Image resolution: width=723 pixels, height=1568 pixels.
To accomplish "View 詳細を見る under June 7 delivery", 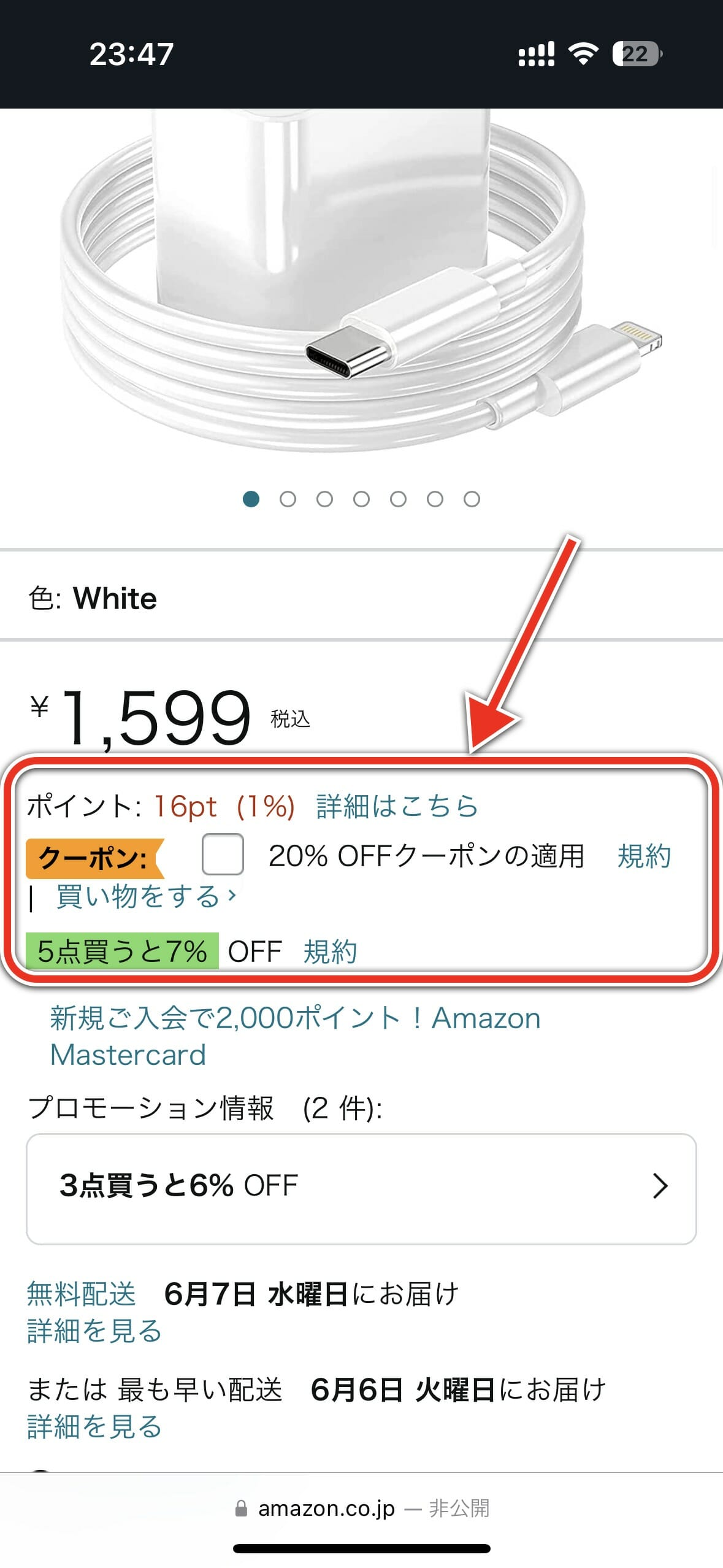I will [x=94, y=1331].
